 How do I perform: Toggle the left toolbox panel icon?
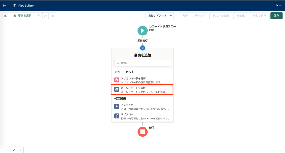(6, 16)
